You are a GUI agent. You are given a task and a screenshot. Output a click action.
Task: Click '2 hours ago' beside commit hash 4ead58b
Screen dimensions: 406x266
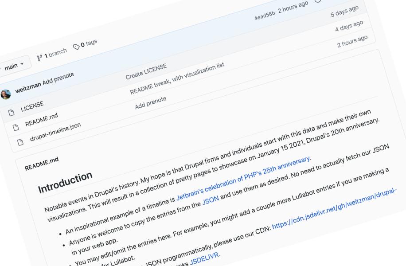293,7
